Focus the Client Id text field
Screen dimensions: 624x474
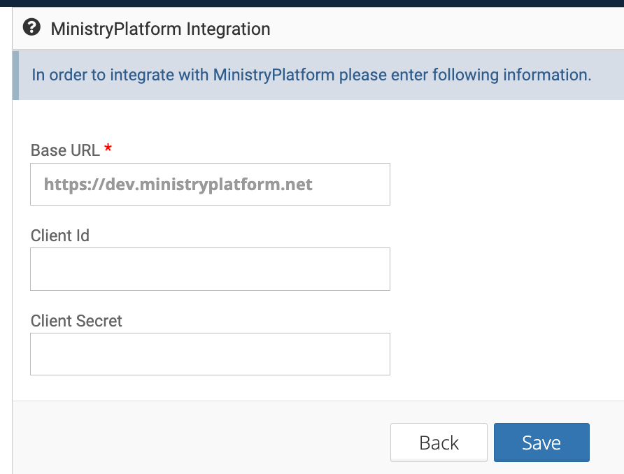click(x=210, y=269)
